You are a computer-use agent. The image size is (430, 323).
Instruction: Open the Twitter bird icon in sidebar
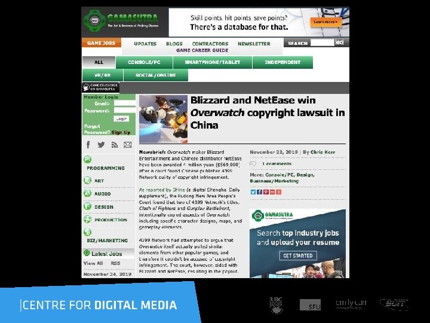tap(101, 145)
